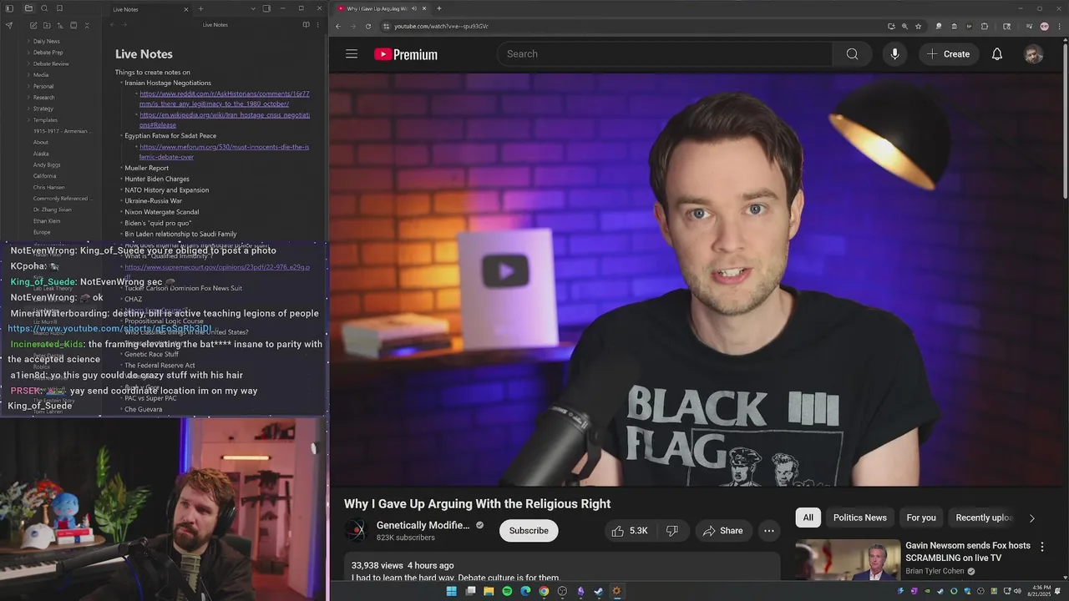The width and height of the screenshot is (1069, 601).
Task: Click YouTube search input field
Action: (x=665, y=54)
